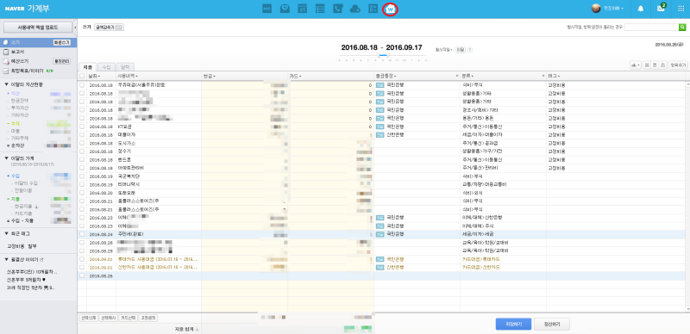Switch to the 수입 tab
Screen dimensions: 690x334
(106, 67)
